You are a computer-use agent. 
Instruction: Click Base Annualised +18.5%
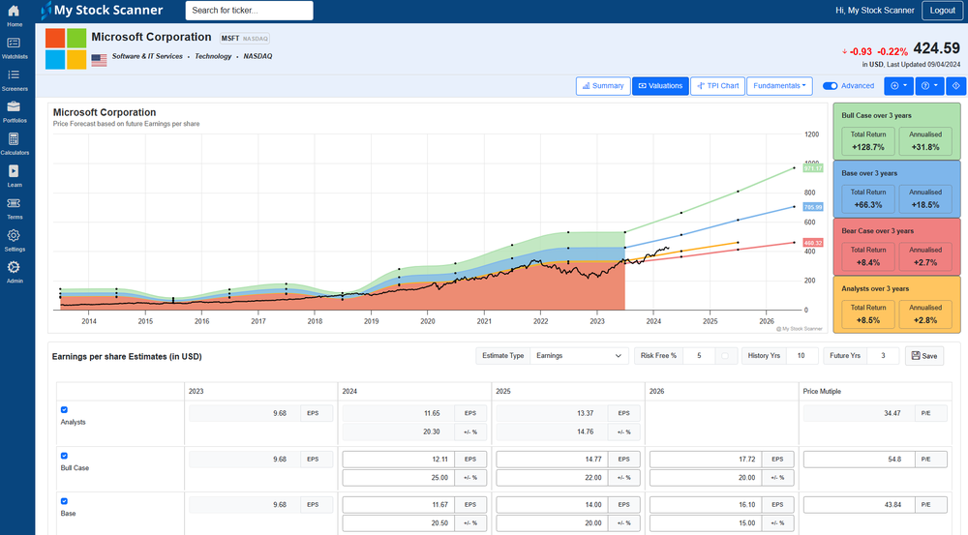(x=924, y=198)
